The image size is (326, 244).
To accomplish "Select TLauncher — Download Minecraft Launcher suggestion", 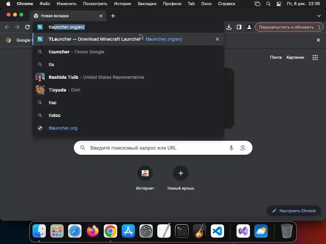I will click(x=128, y=39).
